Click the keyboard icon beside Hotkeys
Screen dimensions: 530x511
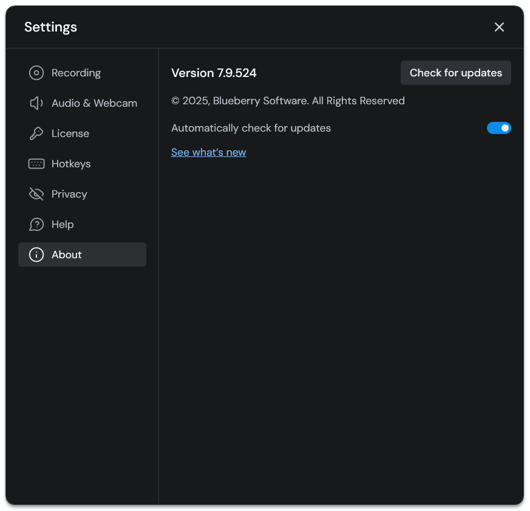pyautogui.click(x=36, y=164)
